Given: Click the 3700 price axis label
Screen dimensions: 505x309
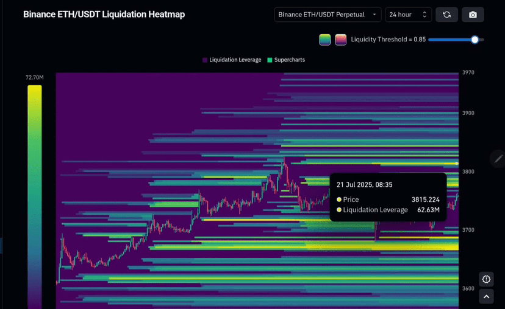Looking at the screenshot, I should (x=468, y=230).
